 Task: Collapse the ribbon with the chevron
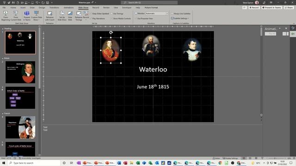pyautogui.click(x=294, y=24)
